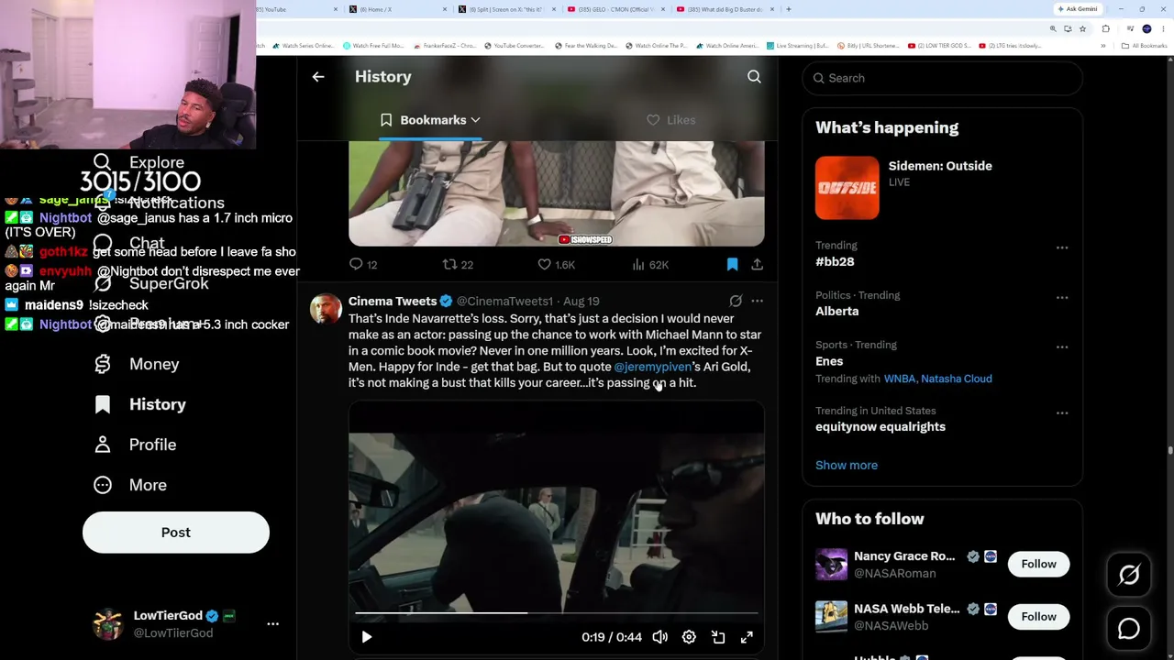Image resolution: width=1174 pixels, height=660 pixels.
Task: Open Sidemen Outside thumbnail
Action: point(847,188)
